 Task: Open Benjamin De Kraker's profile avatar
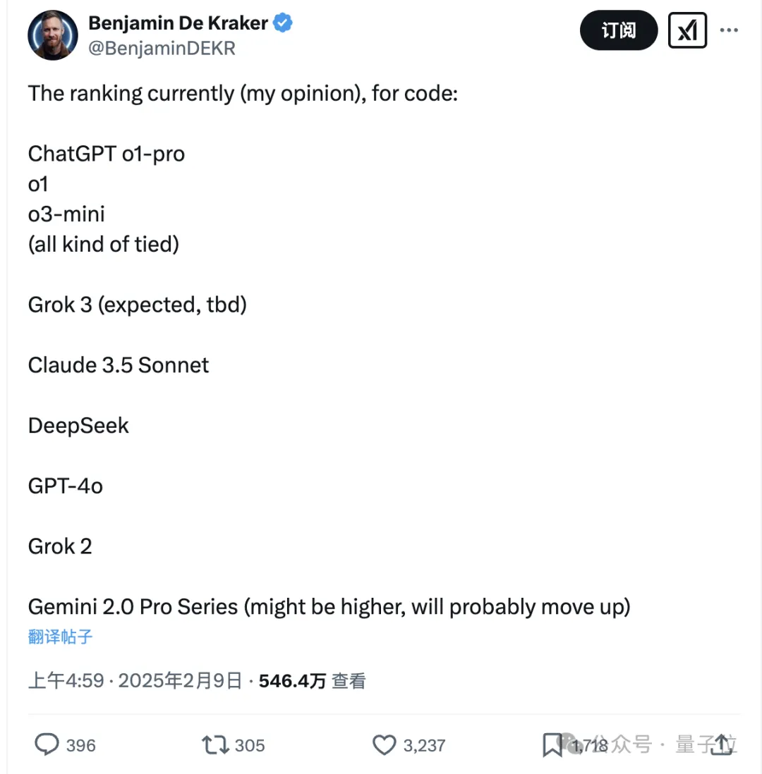click(x=53, y=35)
